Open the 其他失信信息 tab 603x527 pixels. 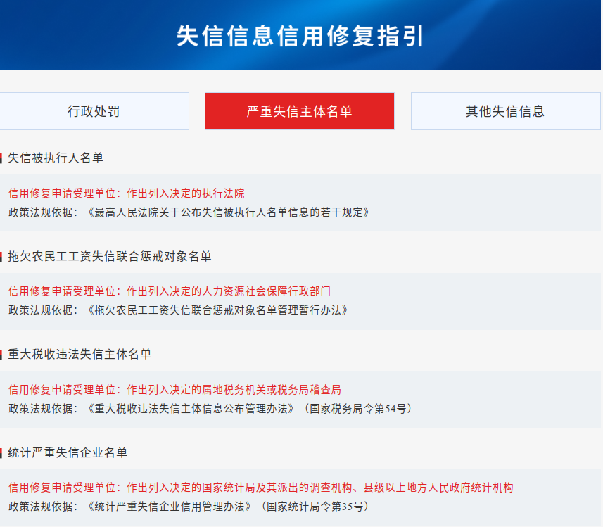tap(505, 111)
